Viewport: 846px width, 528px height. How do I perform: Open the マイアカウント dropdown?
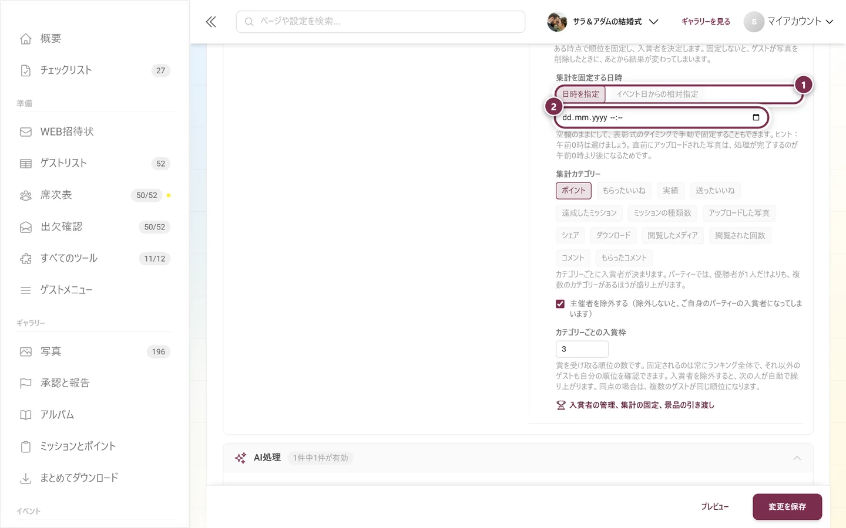click(x=789, y=22)
